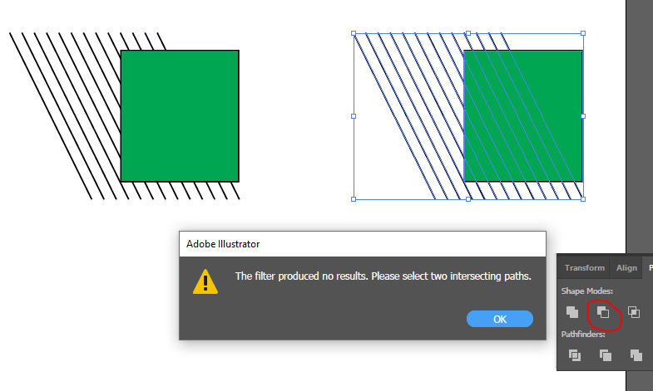Click the top-right bounding box handle

[x=582, y=34]
